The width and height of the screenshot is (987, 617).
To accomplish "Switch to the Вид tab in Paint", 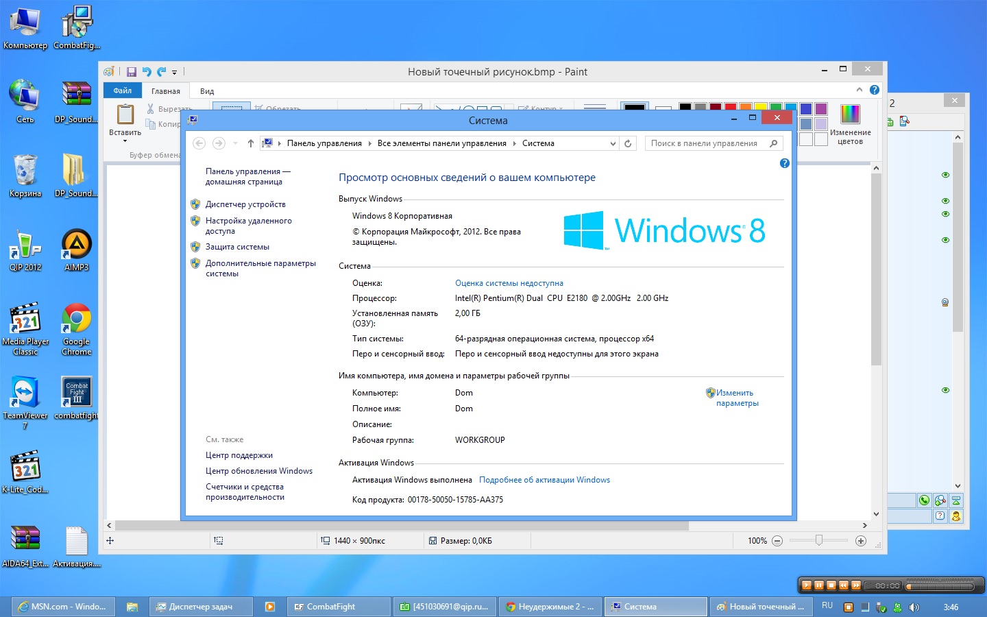I will [x=207, y=91].
